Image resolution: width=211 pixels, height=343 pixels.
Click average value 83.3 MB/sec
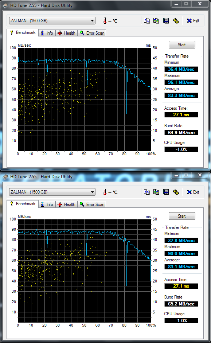coord(181,96)
